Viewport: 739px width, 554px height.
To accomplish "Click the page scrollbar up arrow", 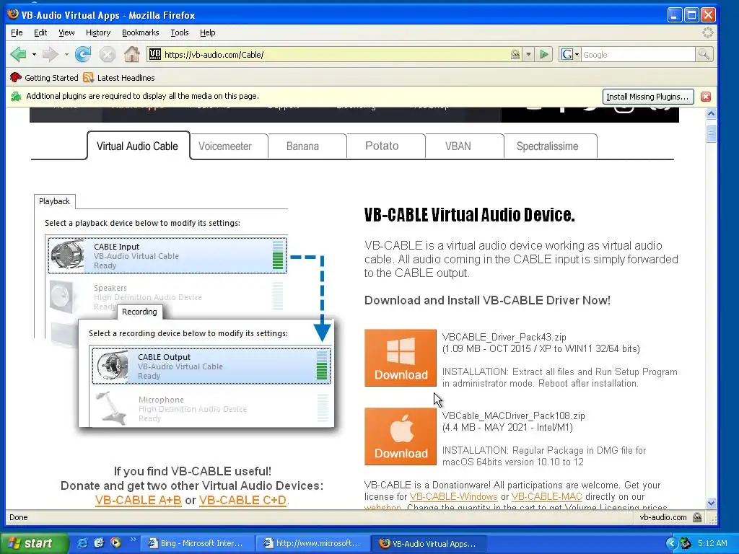I will click(x=711, y=113).
